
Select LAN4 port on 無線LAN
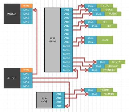(x=26, y=22)
